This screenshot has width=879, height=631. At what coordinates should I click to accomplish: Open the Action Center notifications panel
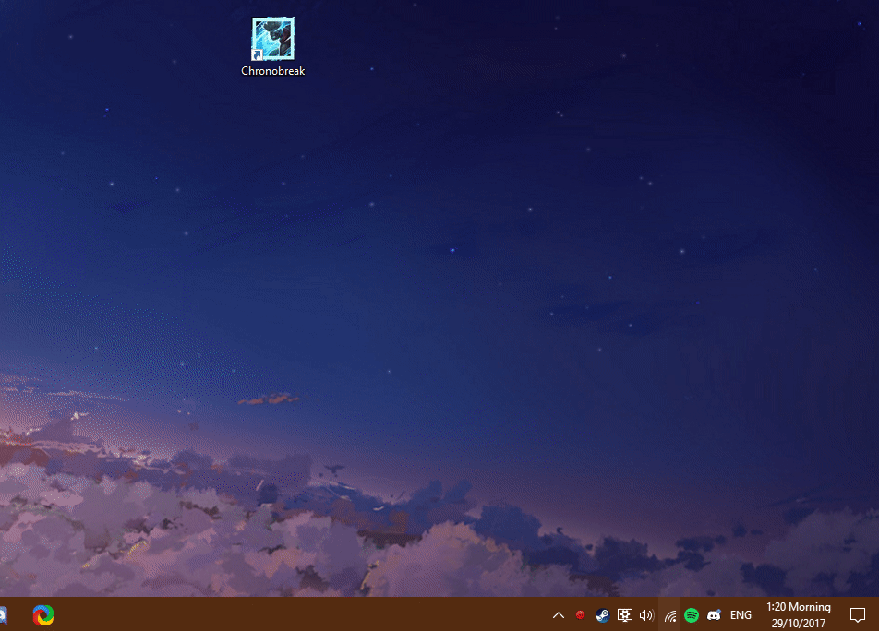(857, 615)
